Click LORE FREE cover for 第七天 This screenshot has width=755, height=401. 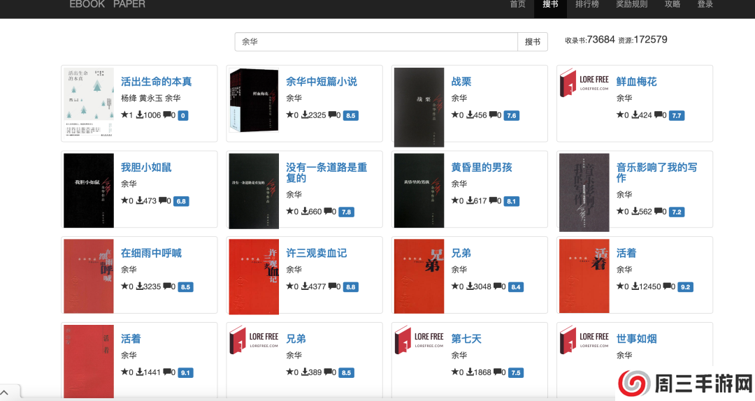[419, 340]
